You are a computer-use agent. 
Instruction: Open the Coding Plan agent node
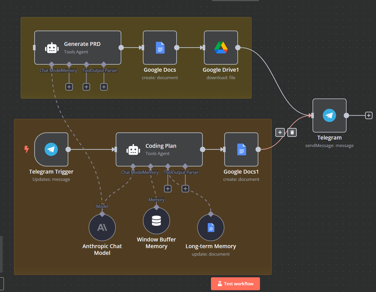tap(159, 150)
